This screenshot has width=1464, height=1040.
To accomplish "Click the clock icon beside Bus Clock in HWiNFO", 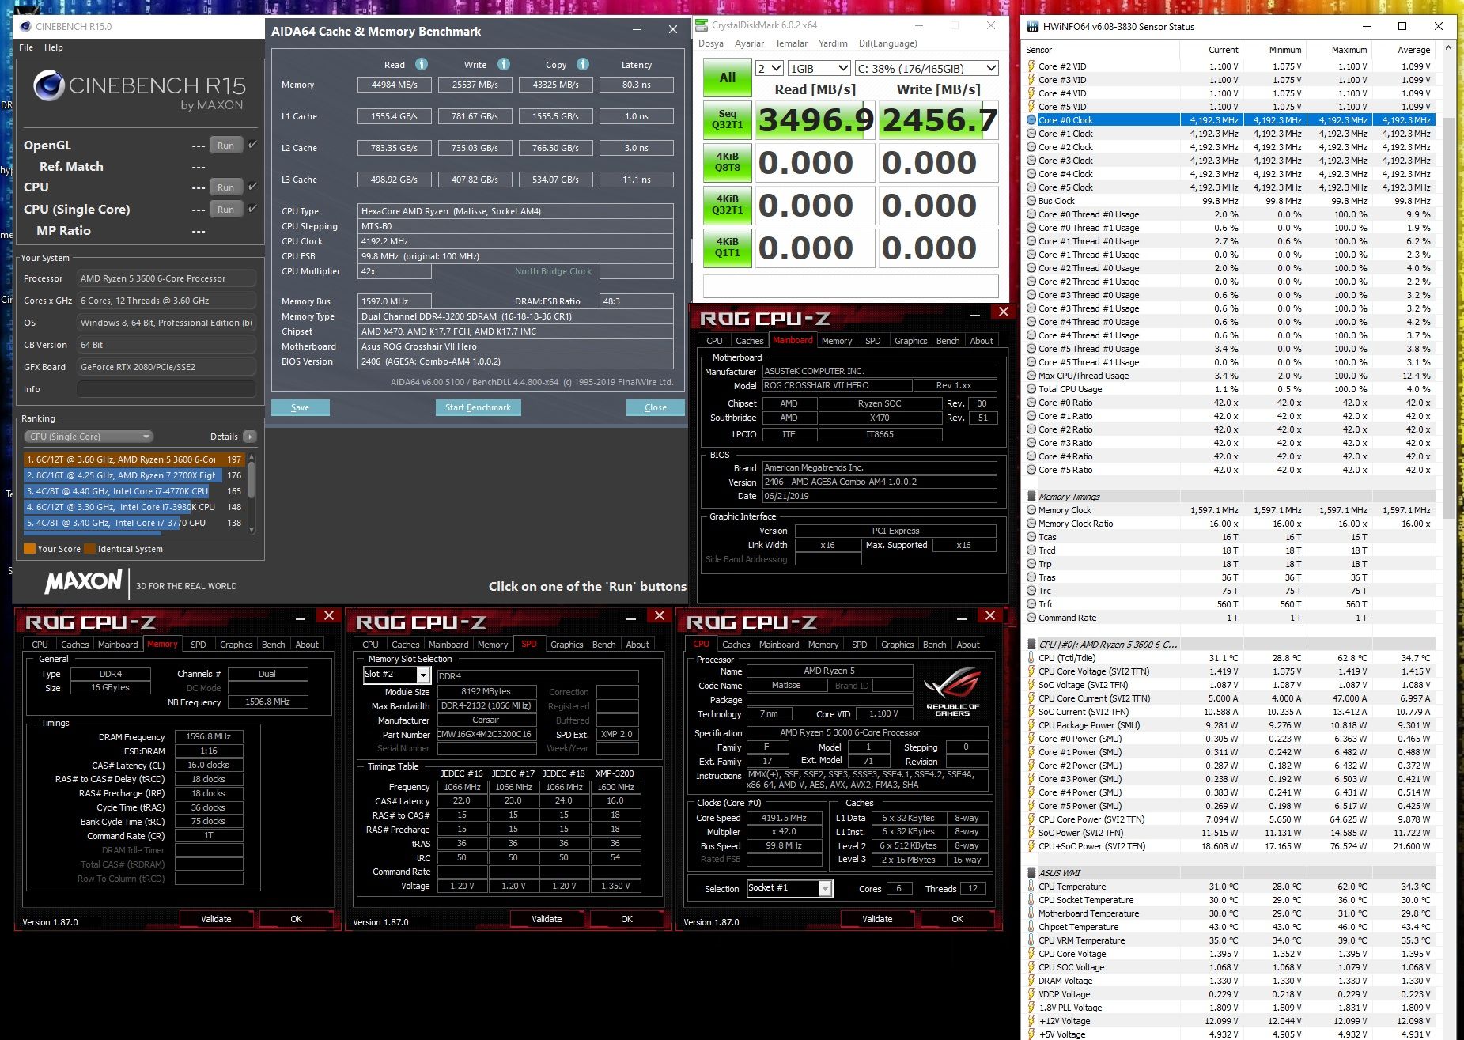I will pos(1031,201).
